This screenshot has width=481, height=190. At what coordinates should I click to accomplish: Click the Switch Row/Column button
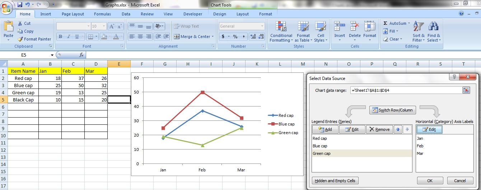[393, 110]
